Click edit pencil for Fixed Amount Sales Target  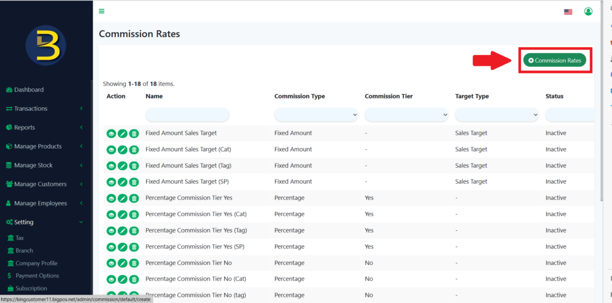pos(123,134)
